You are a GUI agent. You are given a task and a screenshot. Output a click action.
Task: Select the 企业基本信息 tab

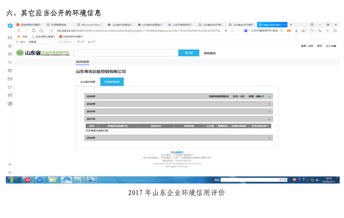[x=88, y=82]
